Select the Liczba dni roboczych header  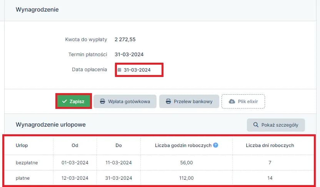(x=270, y=145)
